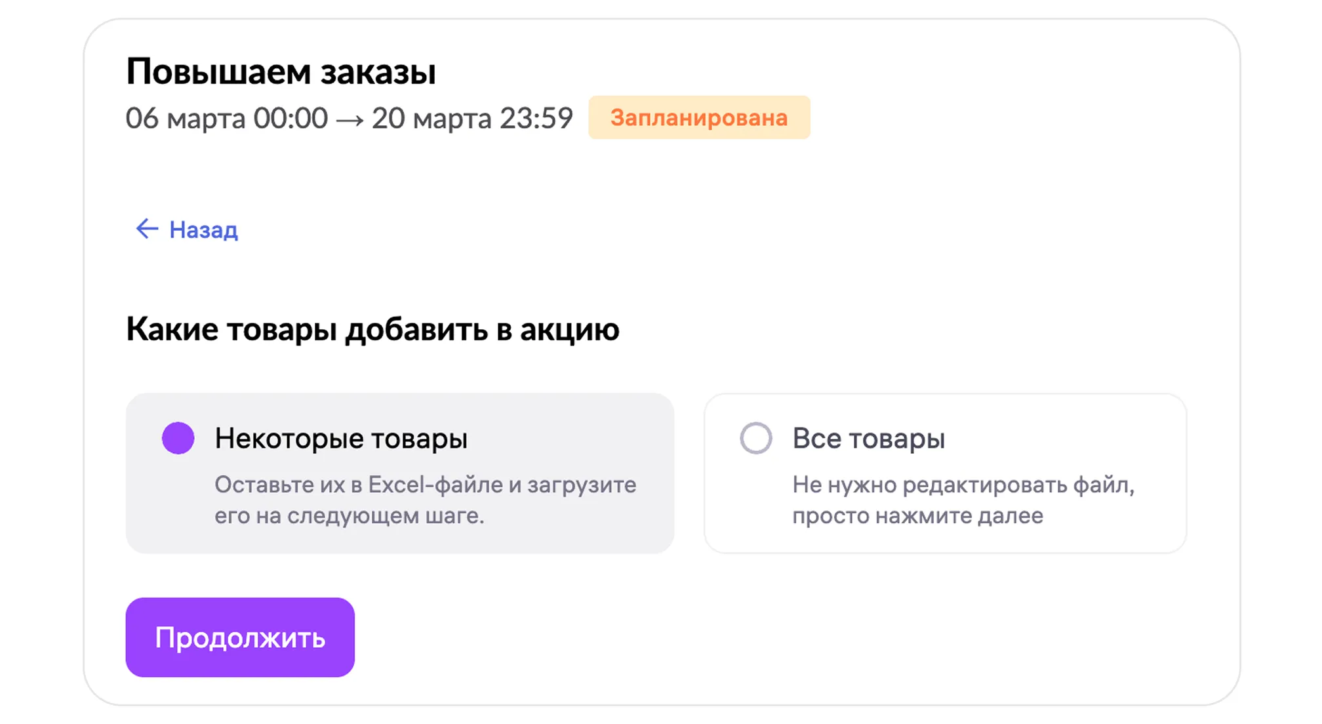The width and height of the screenshot is (1322, 724).
Task: Click the Excel-файле description text line
Action: (x=425, y=485)
